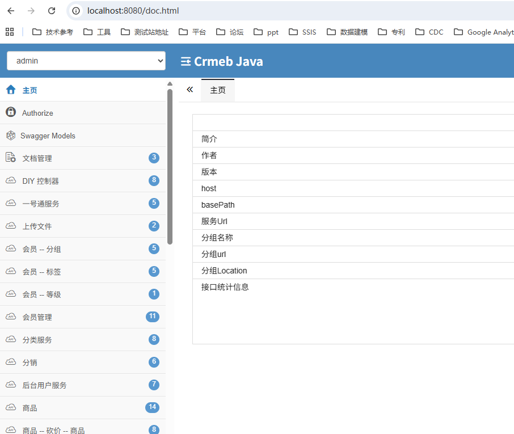The height and width of the screenshot is (434, 514).
Task: Expand the DIY 控制器 API group
Action: (x=41, y=181)
